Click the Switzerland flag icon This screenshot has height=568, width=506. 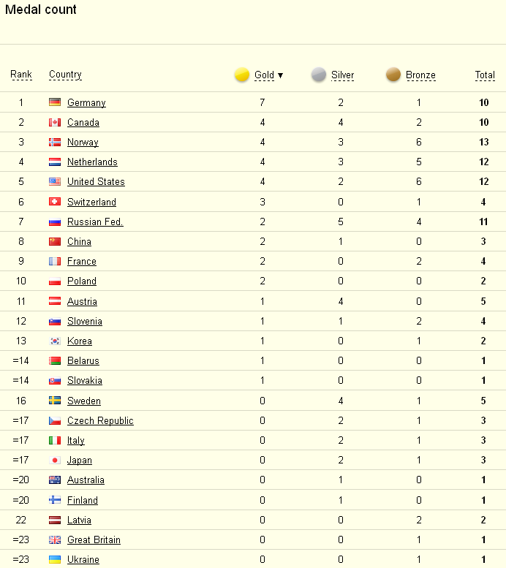pos(55,202)
